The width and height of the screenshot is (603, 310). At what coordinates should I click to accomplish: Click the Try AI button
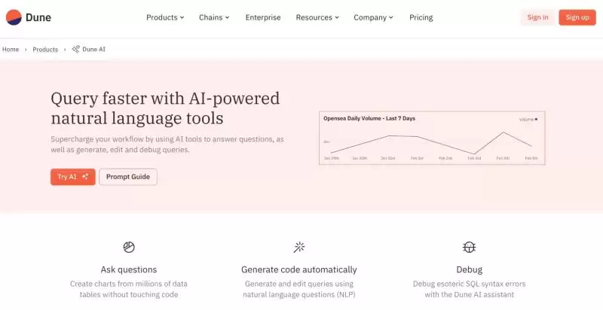point(73,177)
